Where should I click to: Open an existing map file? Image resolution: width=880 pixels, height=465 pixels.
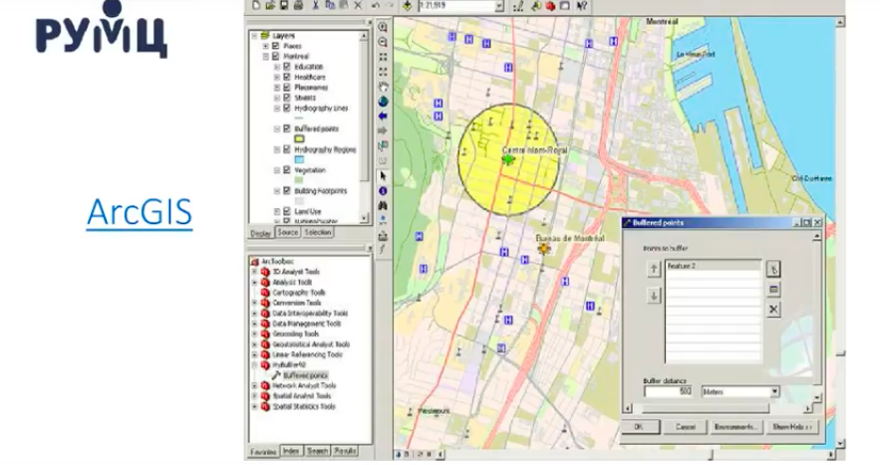coord(270,6)
